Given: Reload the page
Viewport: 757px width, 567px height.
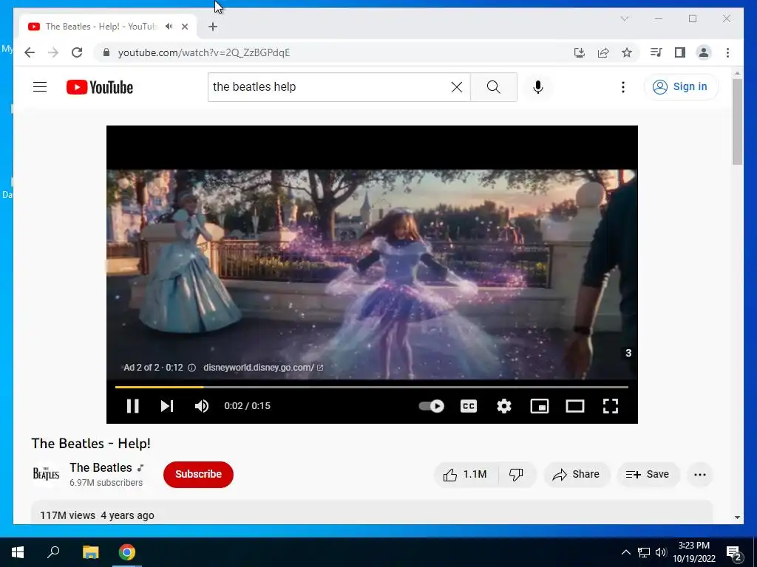Looking at the screenshot, I should 77,52.
